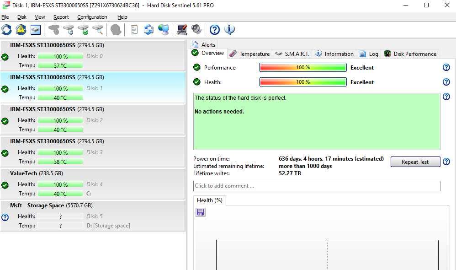Open the File menu
This screenshot has width=456, height=270.
5,17
